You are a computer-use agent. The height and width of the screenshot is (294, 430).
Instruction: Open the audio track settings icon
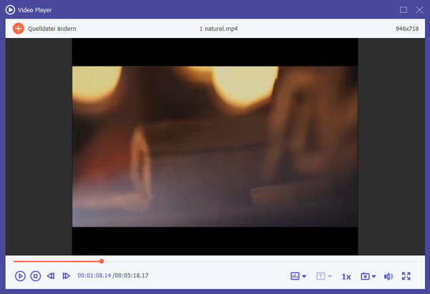(295, 276)
